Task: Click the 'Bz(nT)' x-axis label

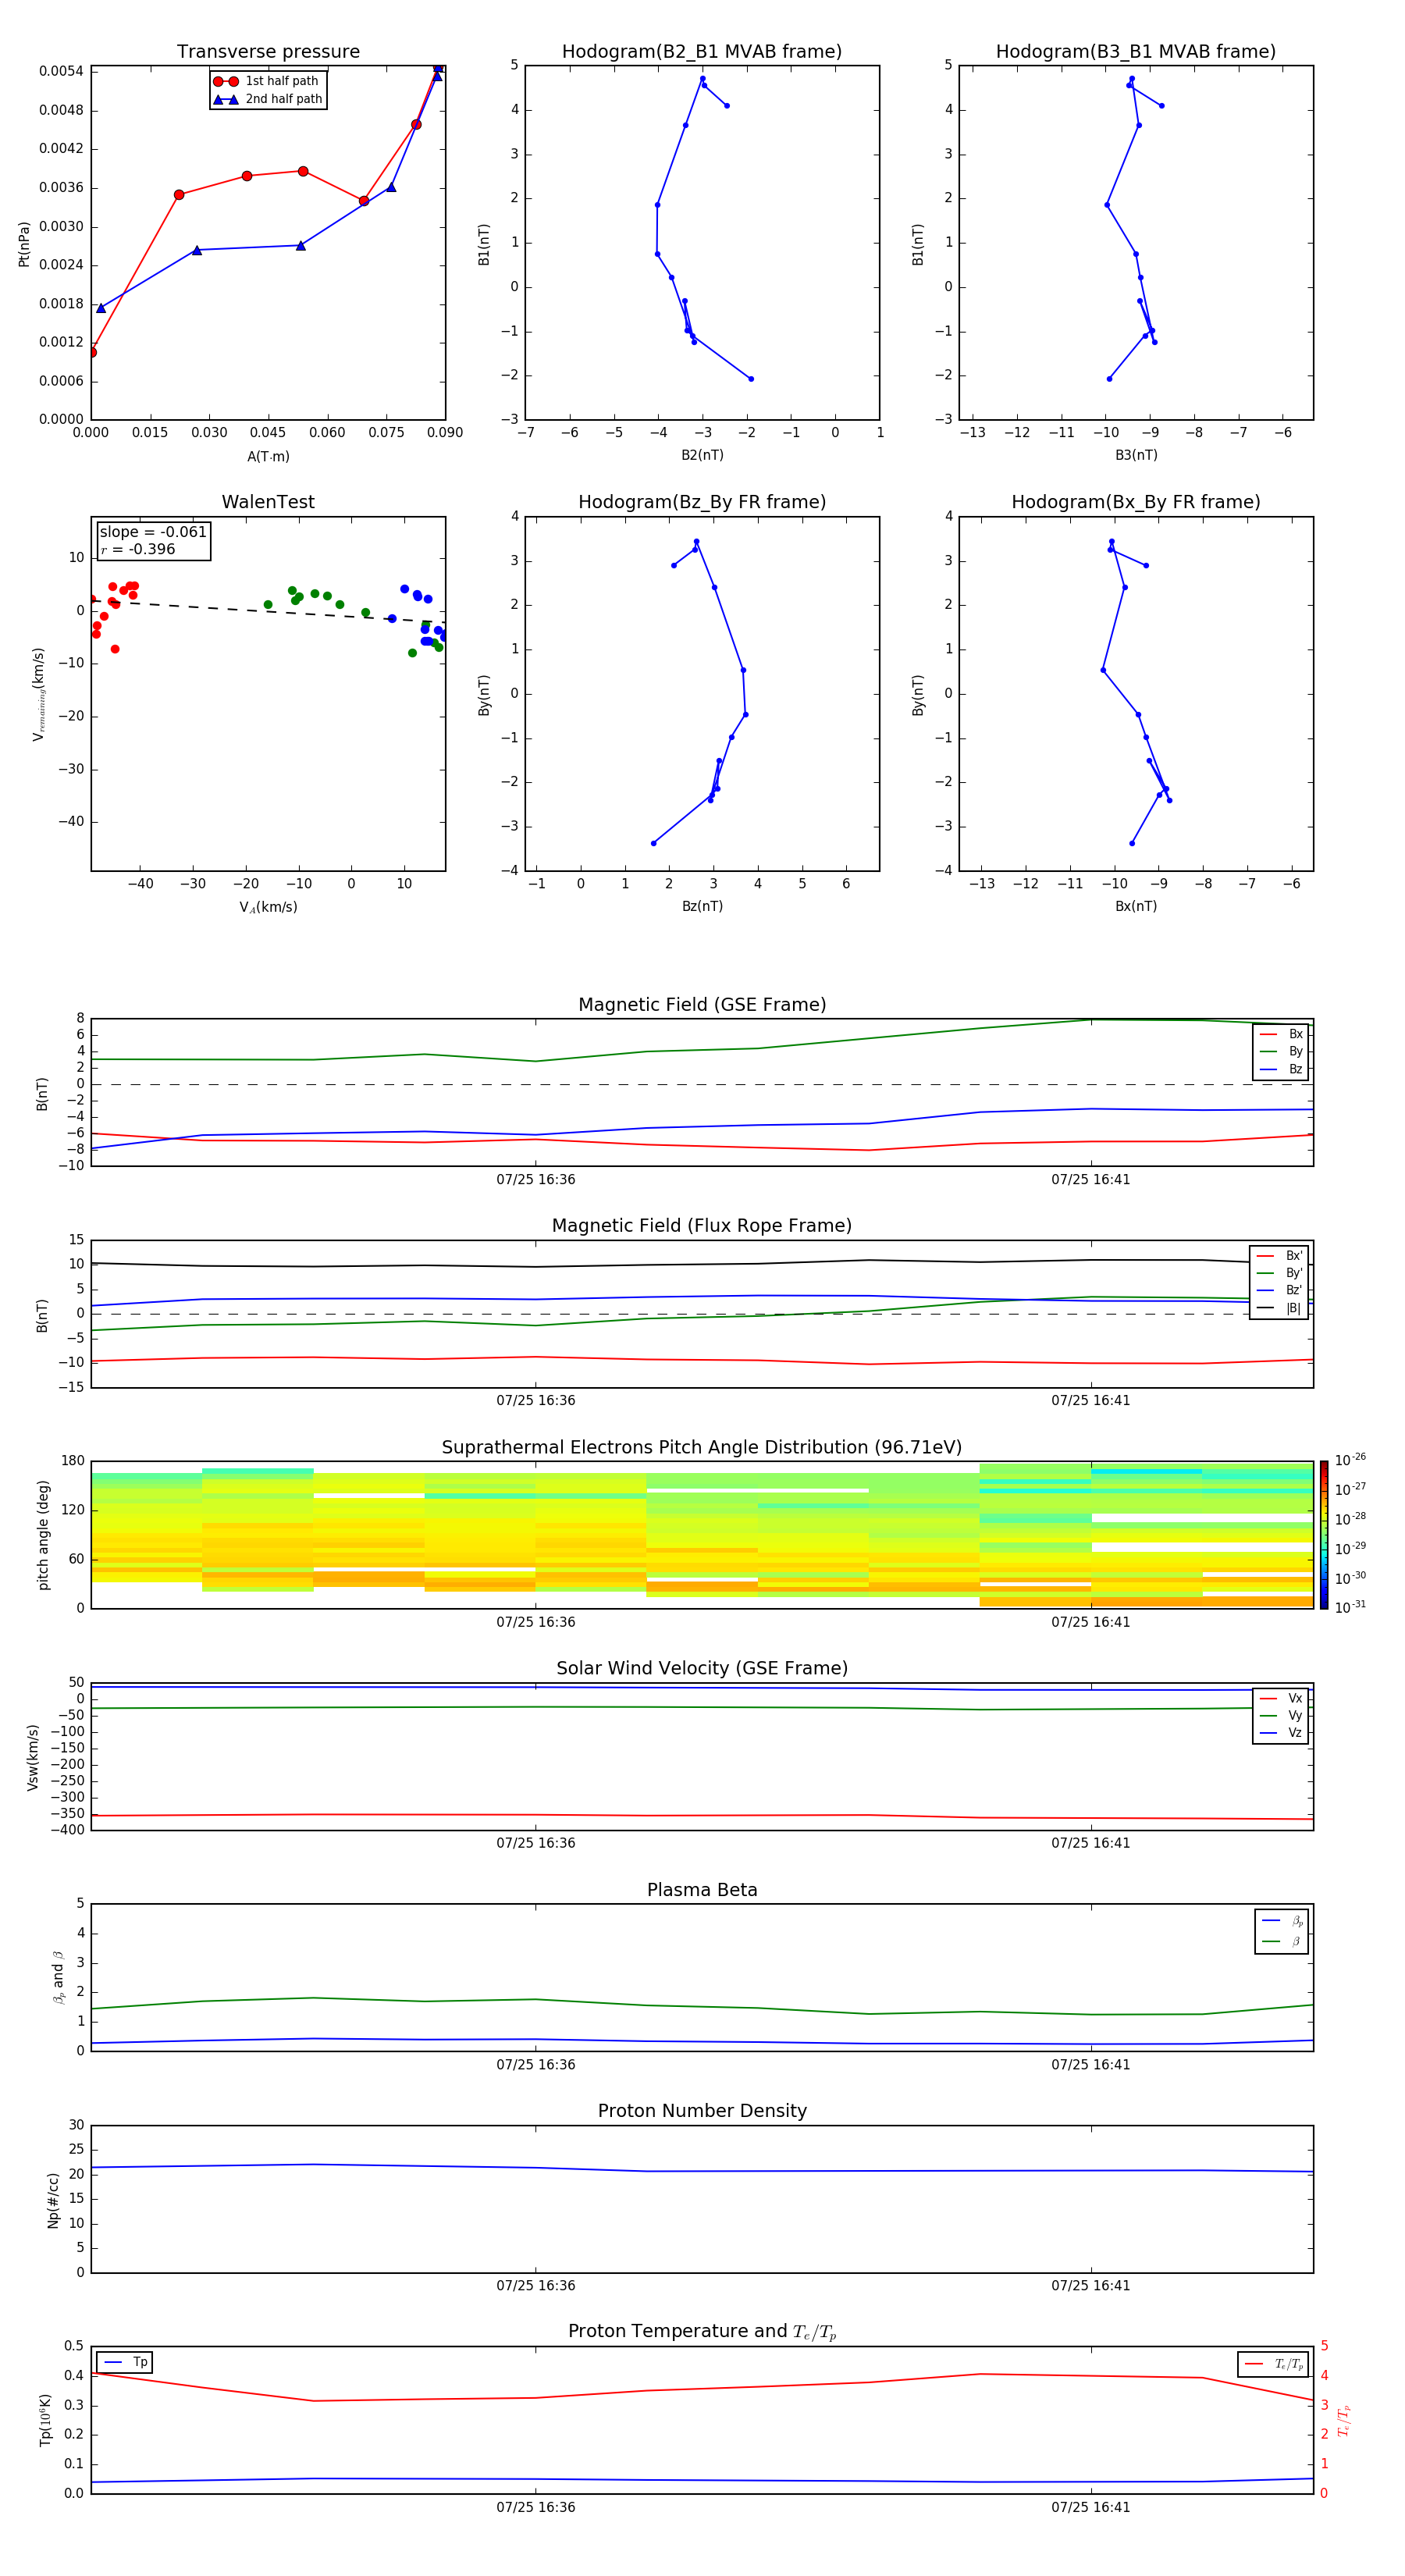Action: pyautogui.click(x=702, y=906)
